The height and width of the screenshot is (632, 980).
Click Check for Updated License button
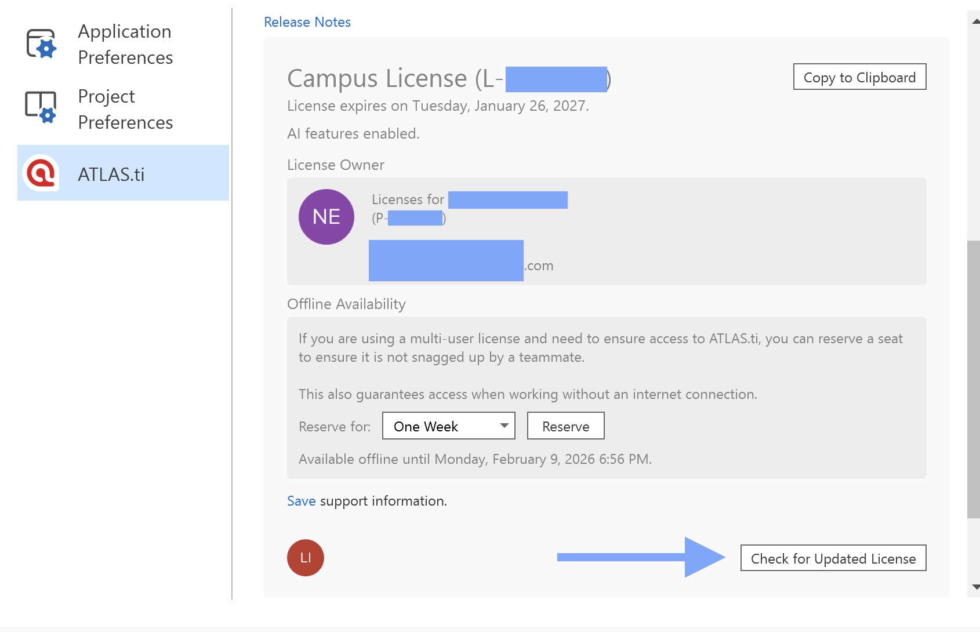coord(833,558)
